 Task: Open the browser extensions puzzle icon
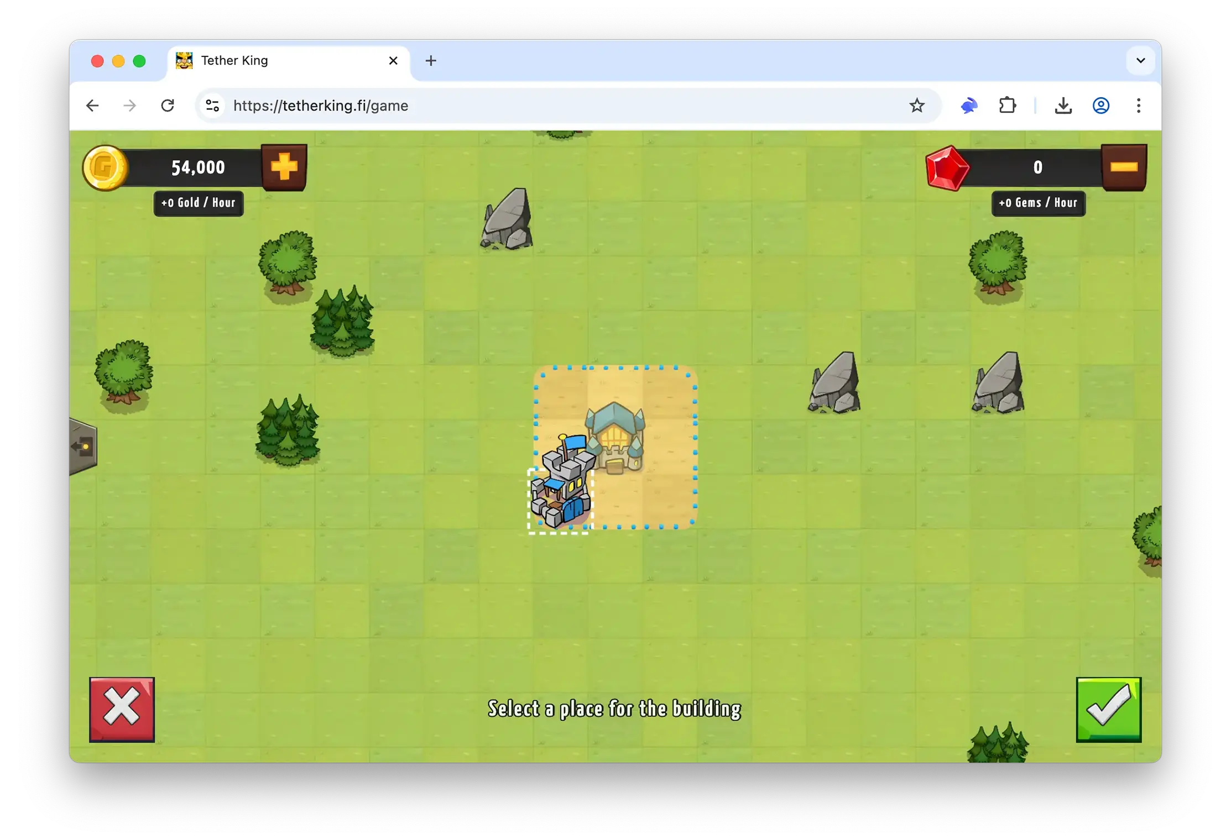click(x=1007, y=106)
